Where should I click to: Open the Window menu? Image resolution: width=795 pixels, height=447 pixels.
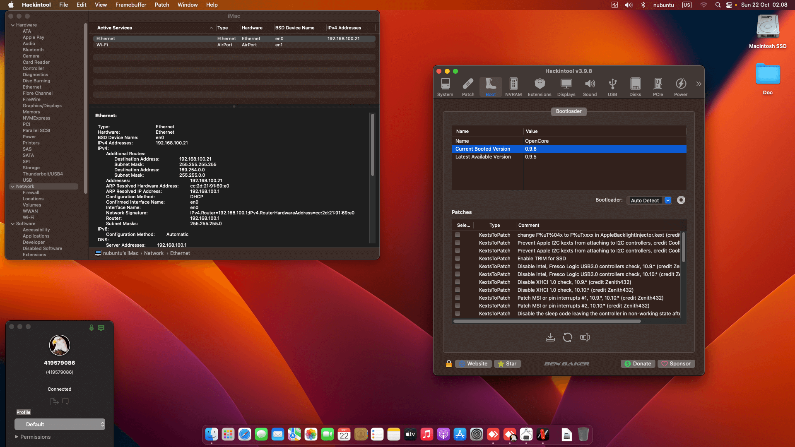coord(188,5)
